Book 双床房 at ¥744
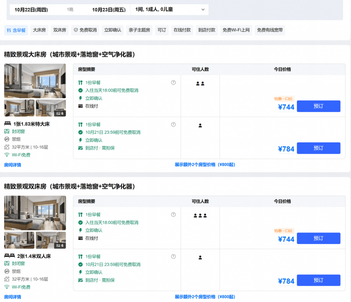 318,238
